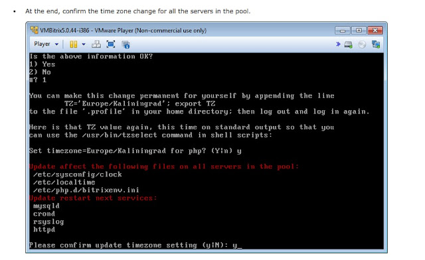
Task: Click the 'rsyslog' service entry
Action: [48, 222]
